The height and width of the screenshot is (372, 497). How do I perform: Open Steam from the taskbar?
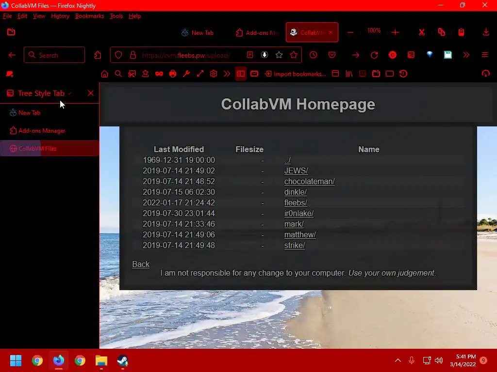[x=122, y=360]
